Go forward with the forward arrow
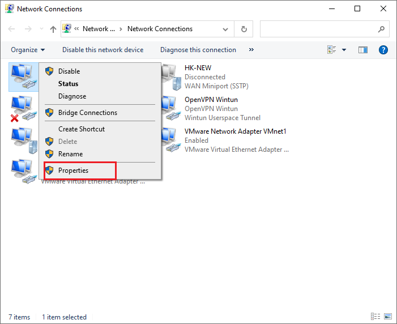The width and height of the screenshot is (397, 324). [x=28, y=29]
